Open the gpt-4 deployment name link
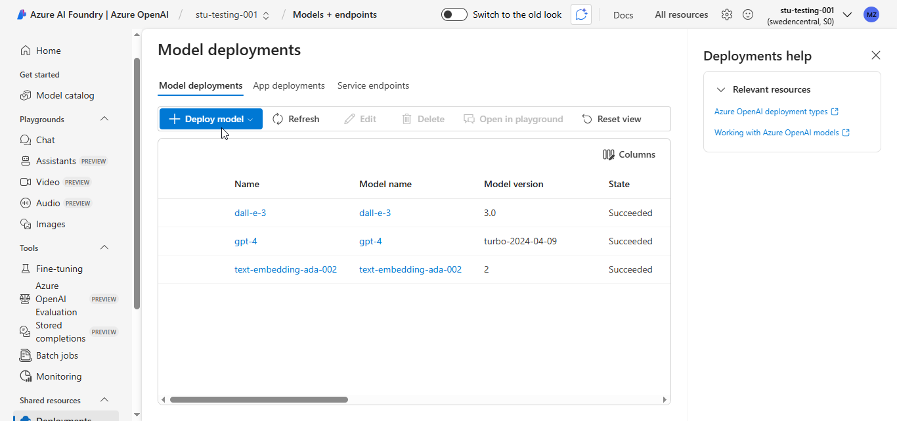 tap(246, 241)
